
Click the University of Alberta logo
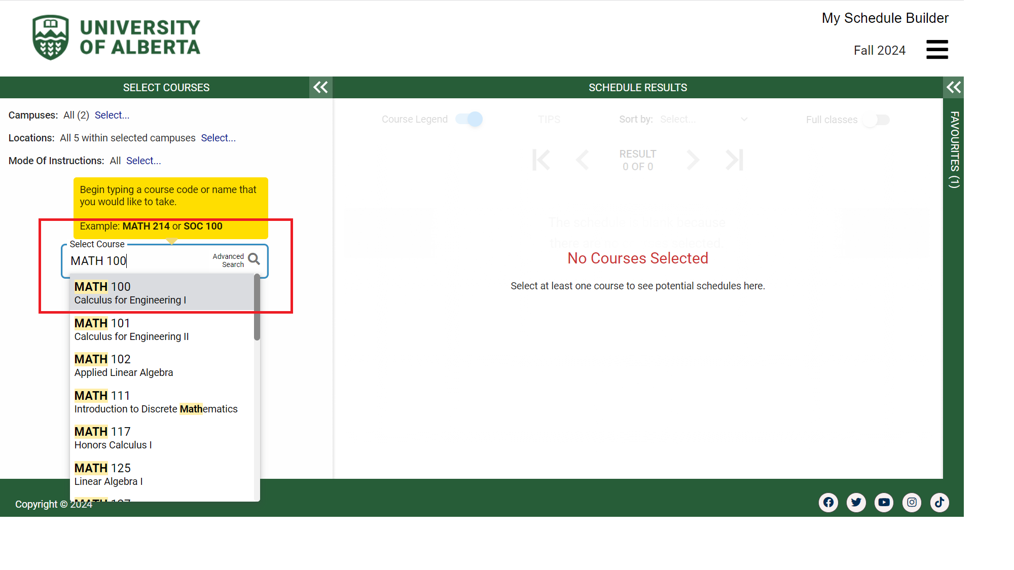click(116, 37)
